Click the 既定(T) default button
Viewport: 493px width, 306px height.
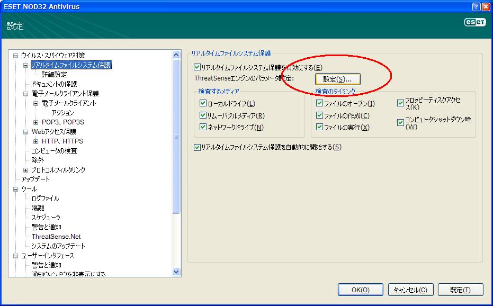tap(460, 290)
